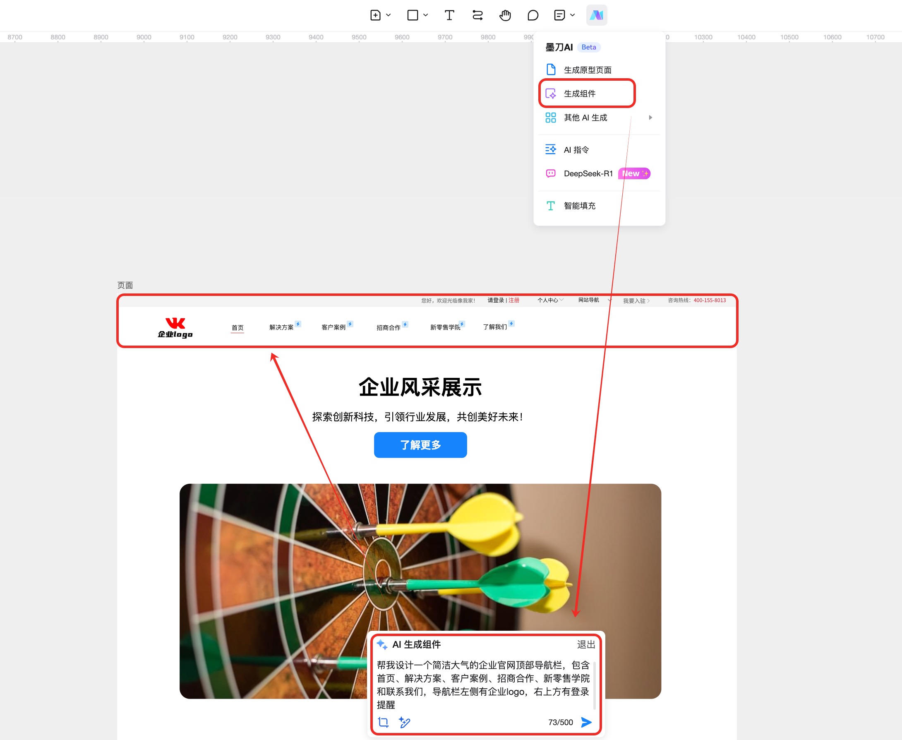Image resolution: width=902 pixels, height=740 pixels.
Task: Click the 请登录 link
Action: (496, 300)
